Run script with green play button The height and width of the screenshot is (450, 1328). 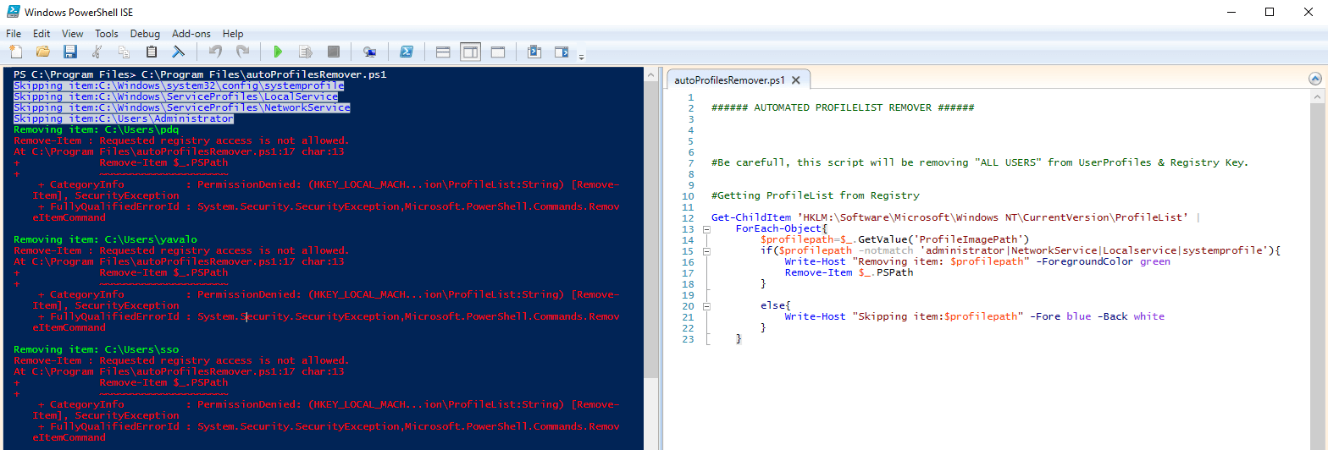[x=279, y=52]
